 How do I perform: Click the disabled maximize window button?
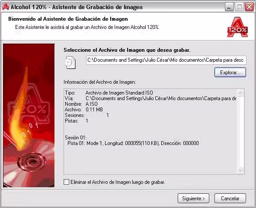(x=239, y=7)
